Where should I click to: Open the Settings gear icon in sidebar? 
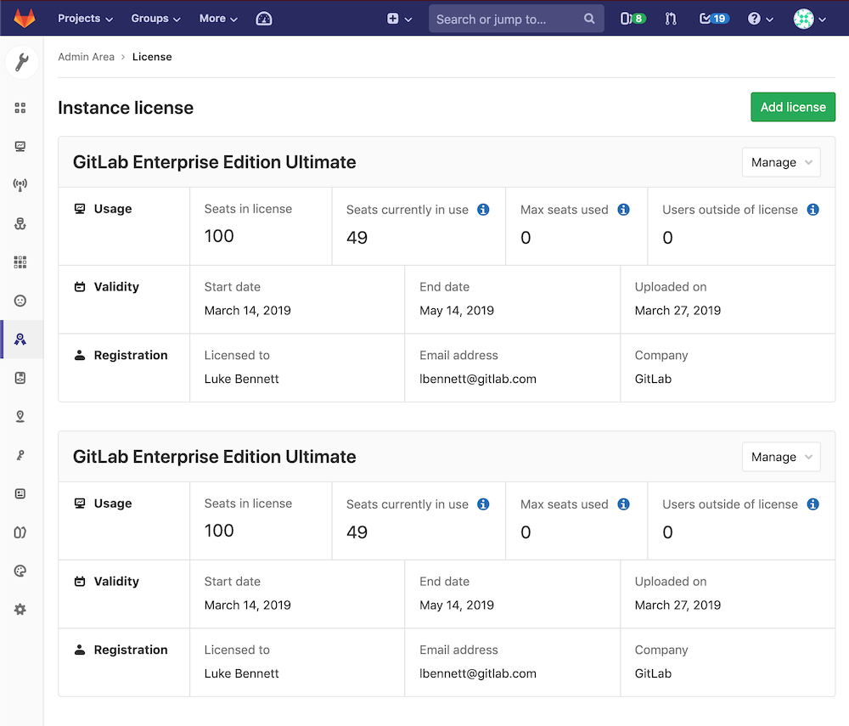tap(20, 610)
